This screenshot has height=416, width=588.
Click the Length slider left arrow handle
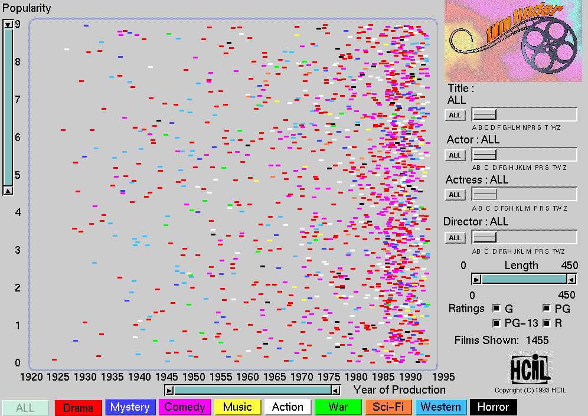tap(476, 279)
